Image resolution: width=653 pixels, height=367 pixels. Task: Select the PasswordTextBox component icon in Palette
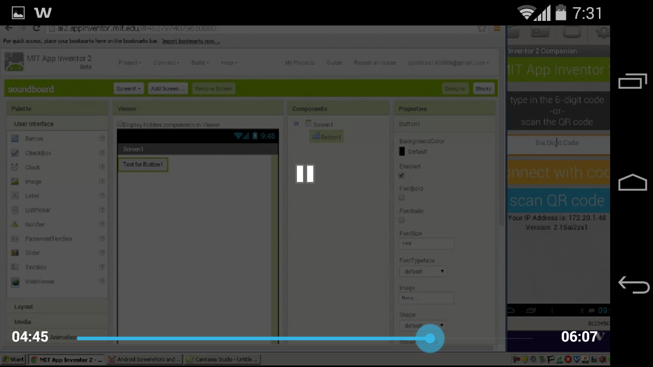click(x=15, y=239)
